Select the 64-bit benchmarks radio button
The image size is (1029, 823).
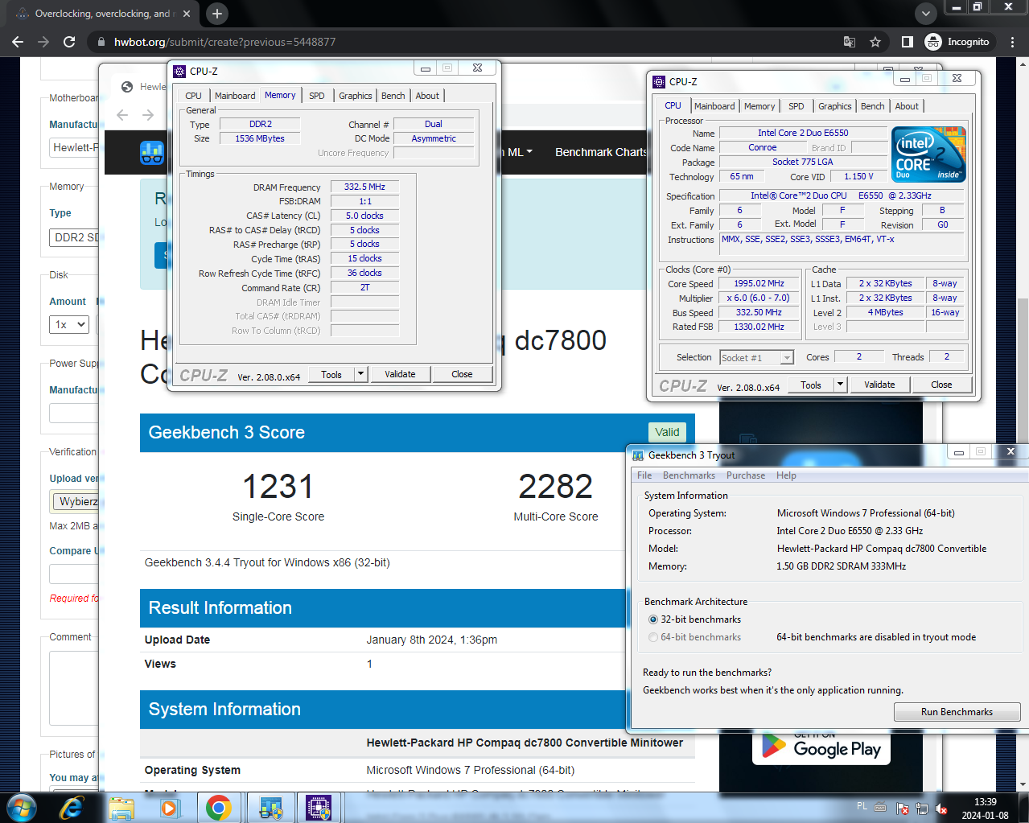click(x=653, y=637)
